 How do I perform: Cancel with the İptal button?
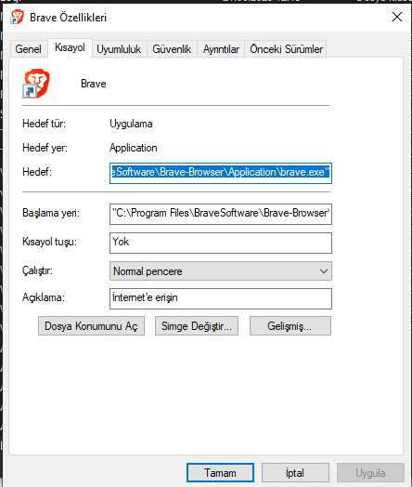click(x=295, y=473)
